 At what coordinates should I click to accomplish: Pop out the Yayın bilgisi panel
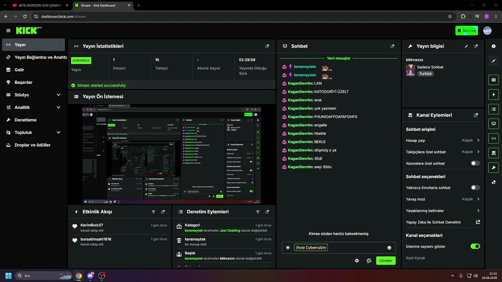click(x=476, y=46)
